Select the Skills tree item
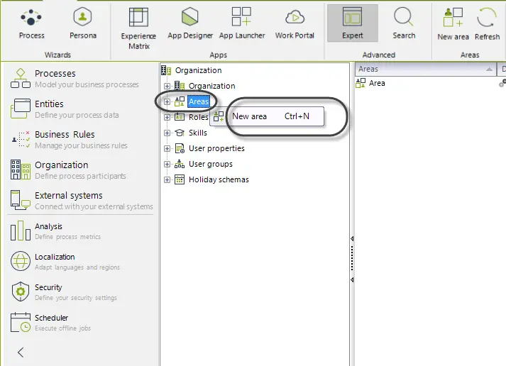Screen dimensions: 506x366 197,133
